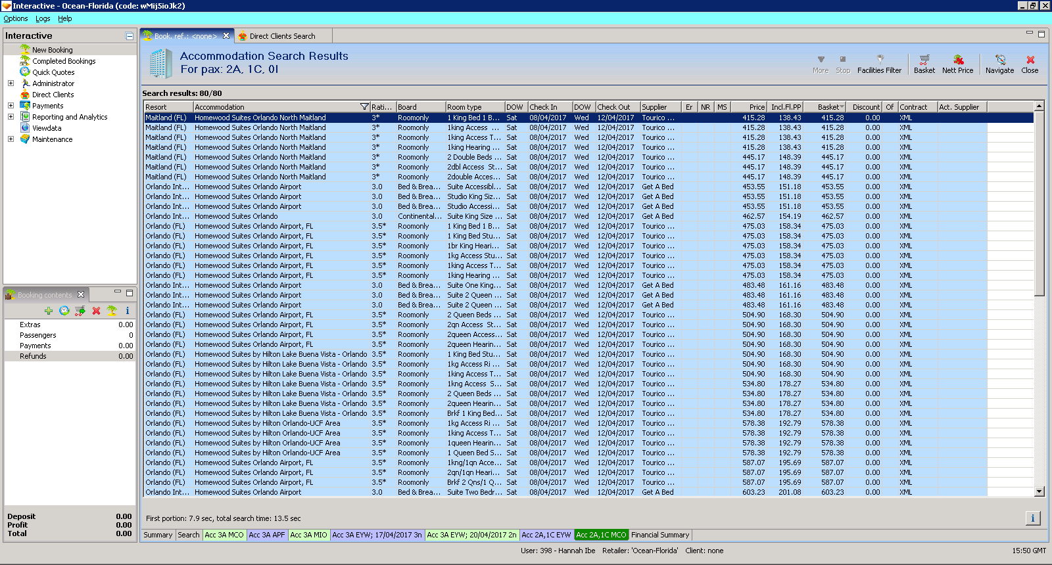Select the Passengers row in Booking contents
The height and width of the screenshot is (565, 1052).
(x=70, y=335)
